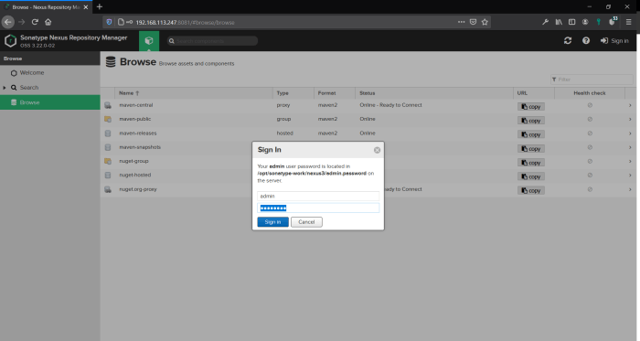Click maven-releases hosted repository icon
Image resolution: width=640 pixels, height=341 pixels.
pyautogui.click(x=108, y=133)
